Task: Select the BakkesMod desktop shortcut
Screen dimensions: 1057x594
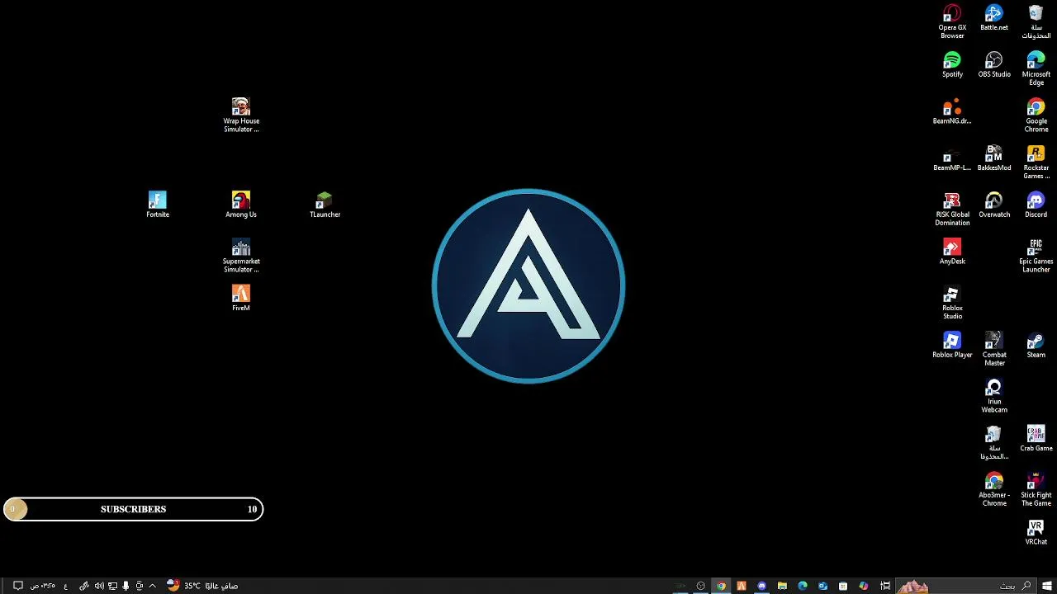Action: tap(994, 158)
